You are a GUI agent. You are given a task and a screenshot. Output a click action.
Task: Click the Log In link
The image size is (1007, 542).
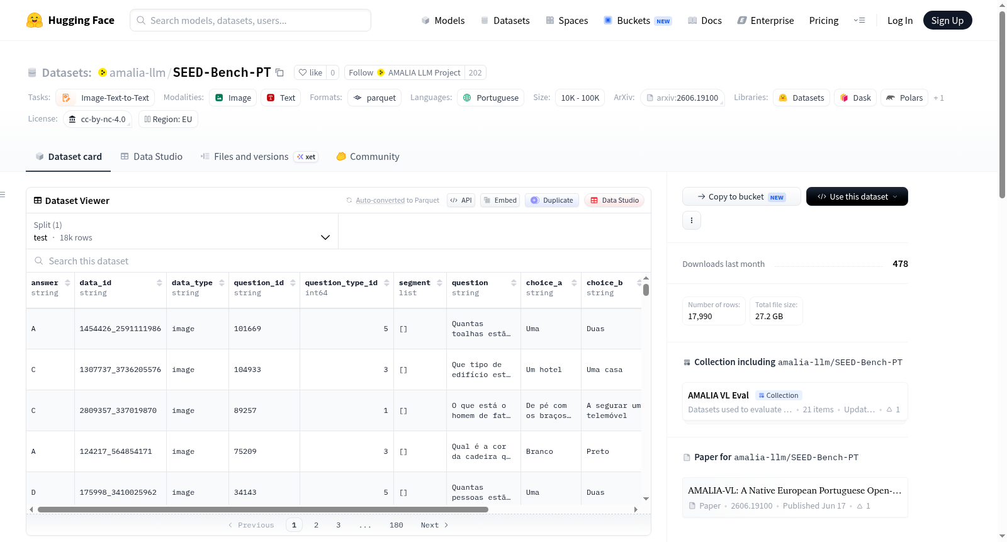[900, 20]
